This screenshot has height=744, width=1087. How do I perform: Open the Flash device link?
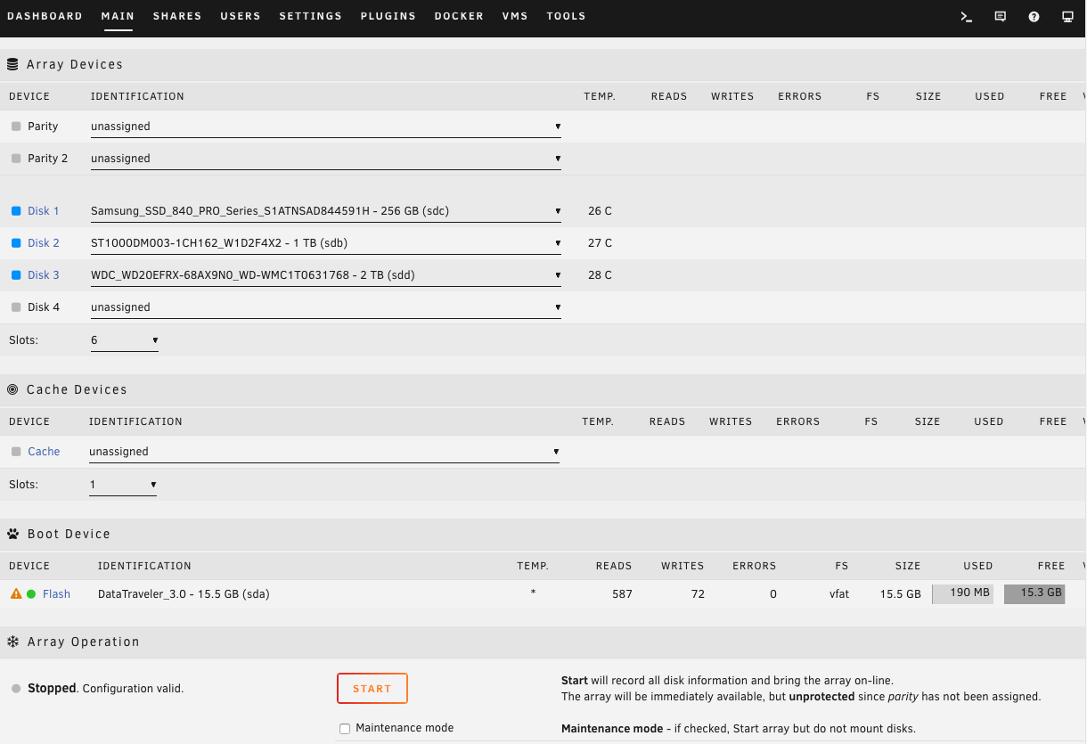pyautogui.click(x=56, y=593)
